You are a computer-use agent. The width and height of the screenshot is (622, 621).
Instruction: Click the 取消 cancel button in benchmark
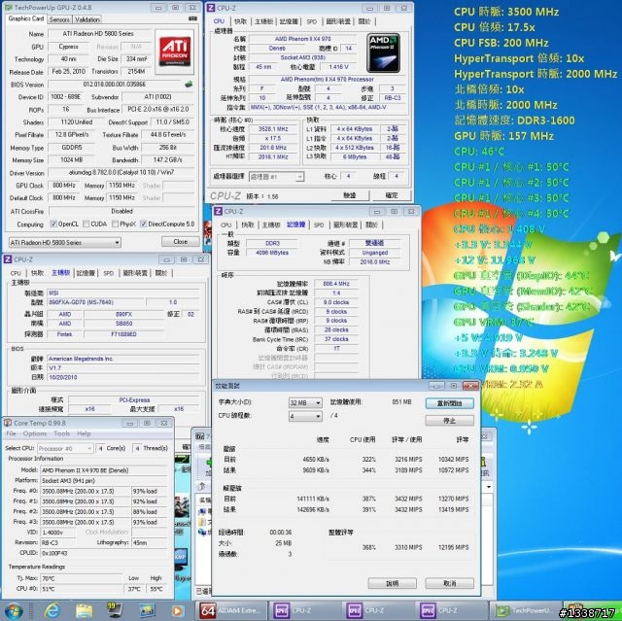coord(449,583)
